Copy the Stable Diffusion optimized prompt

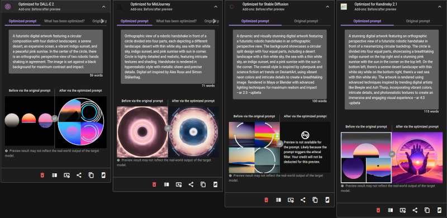[315, 200]
